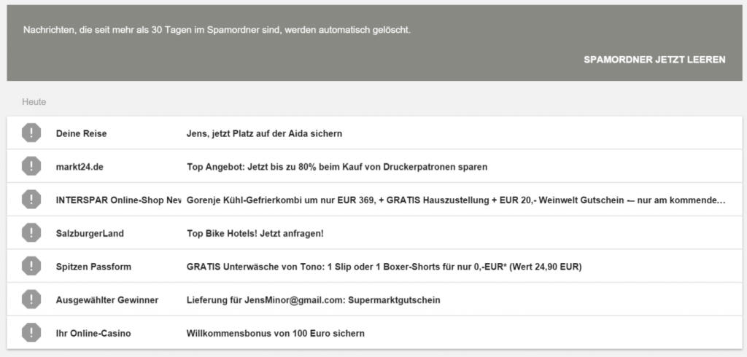Select sender Ihr Online-Casino
Image resolution: width=747 pixels, height=357 pixels.
coord(93,334)
